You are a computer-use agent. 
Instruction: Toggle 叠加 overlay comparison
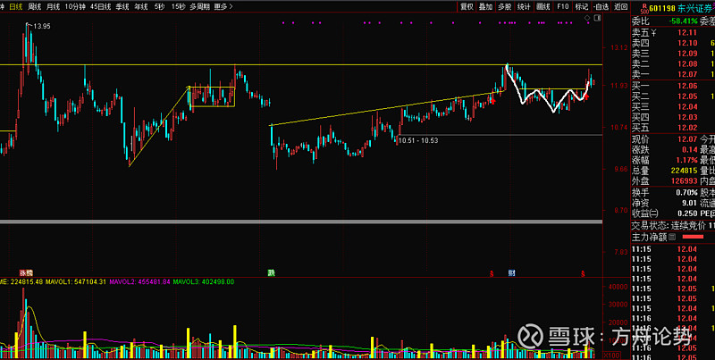point(485,6)
